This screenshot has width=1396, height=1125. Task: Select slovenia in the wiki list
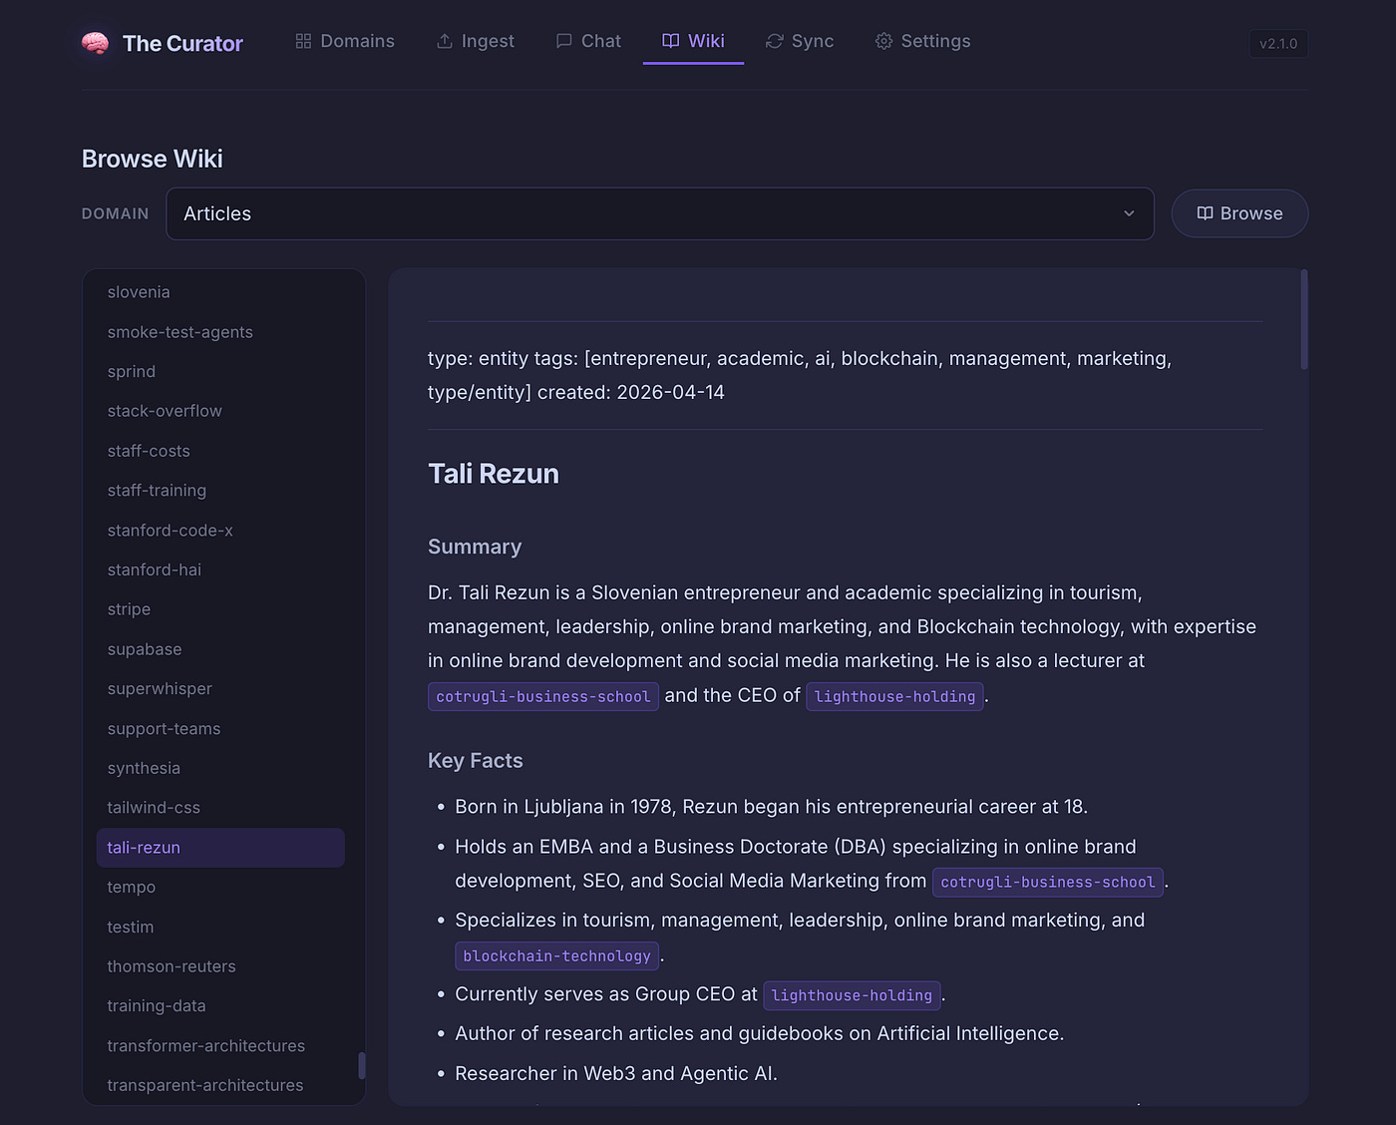(220, 292)
